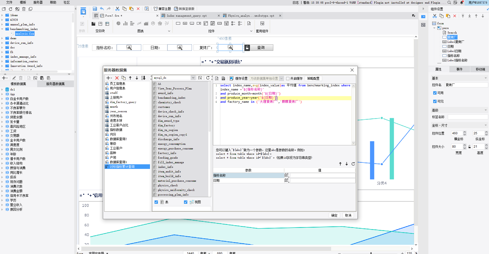Click the 标签名称 input field
Viewport: 489px width, 254px height.
[x=468, y=117]
